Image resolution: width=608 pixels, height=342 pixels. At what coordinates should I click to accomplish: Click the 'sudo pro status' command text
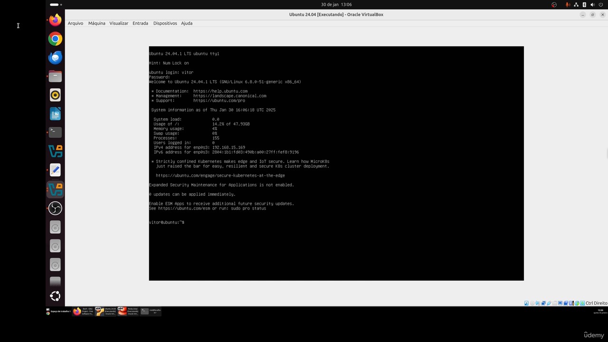click(248, 208)
